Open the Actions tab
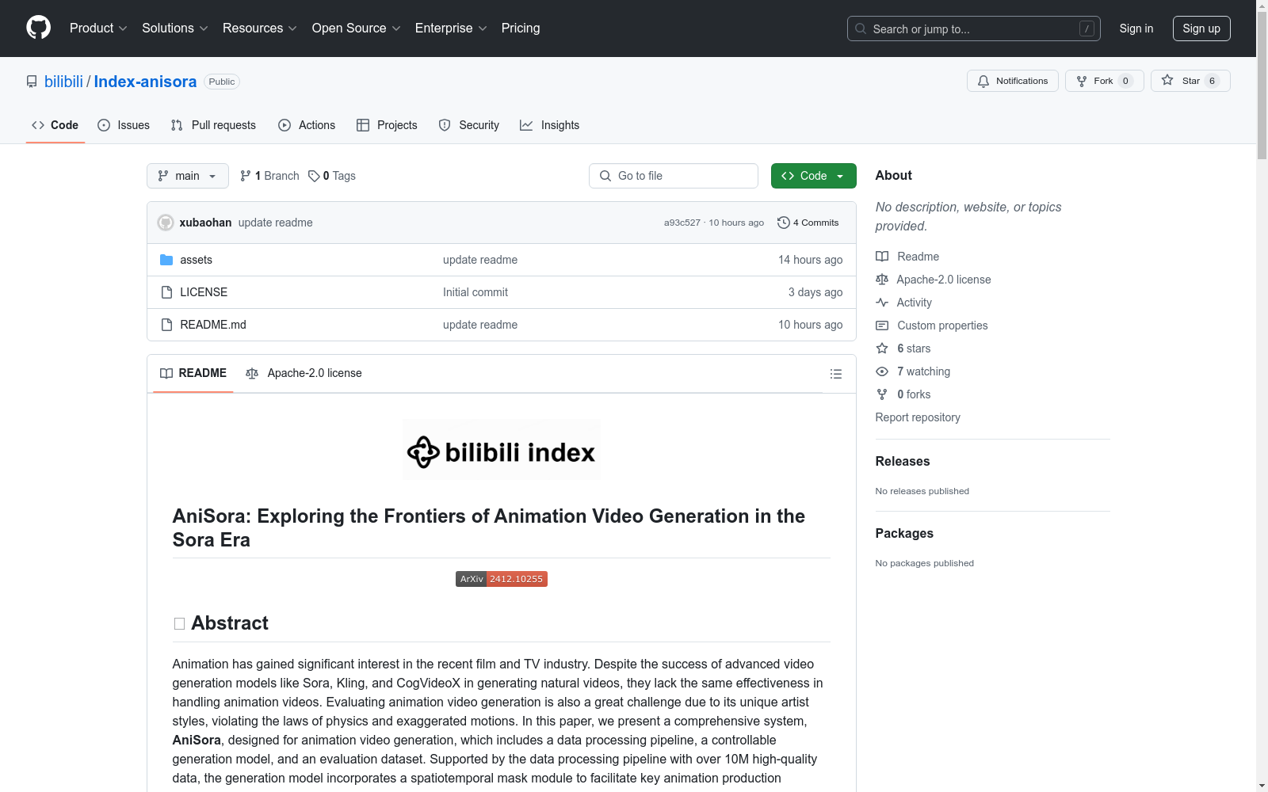The width and height of the screenshot is (1268, 792). [x=307, y=125]
